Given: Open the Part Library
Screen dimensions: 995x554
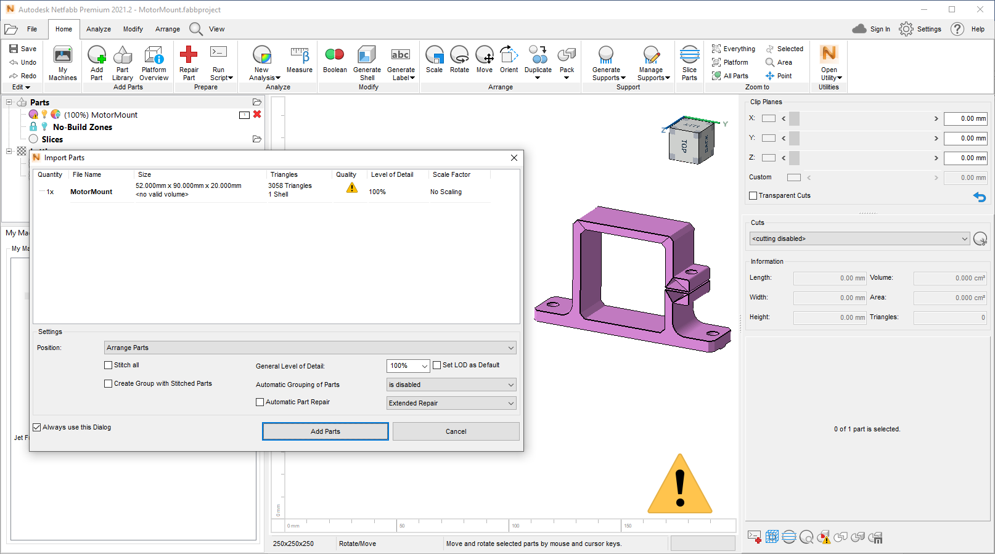Looking at the screenshot, I should (123, 63).
